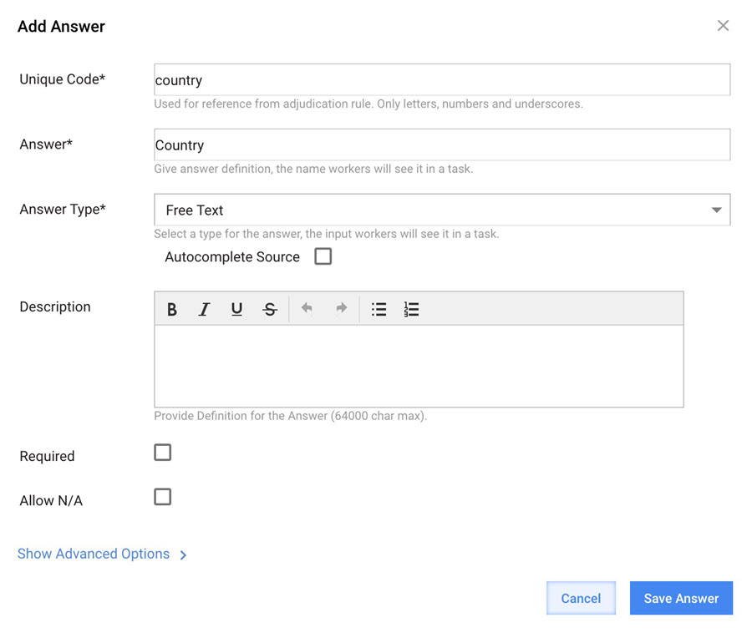Insert a bulleted list in the description
Screen dimensions: 752x643
coord(379,309)
